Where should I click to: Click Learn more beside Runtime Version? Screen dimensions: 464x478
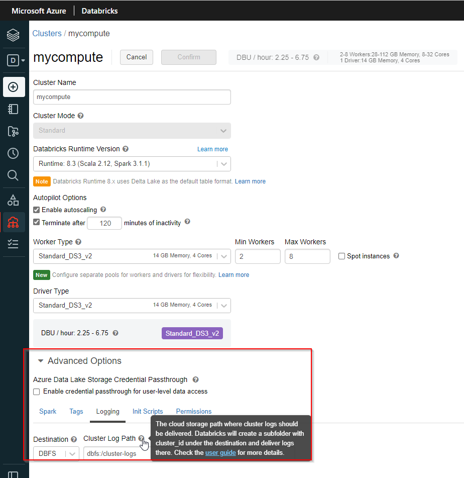click(212, 149)
